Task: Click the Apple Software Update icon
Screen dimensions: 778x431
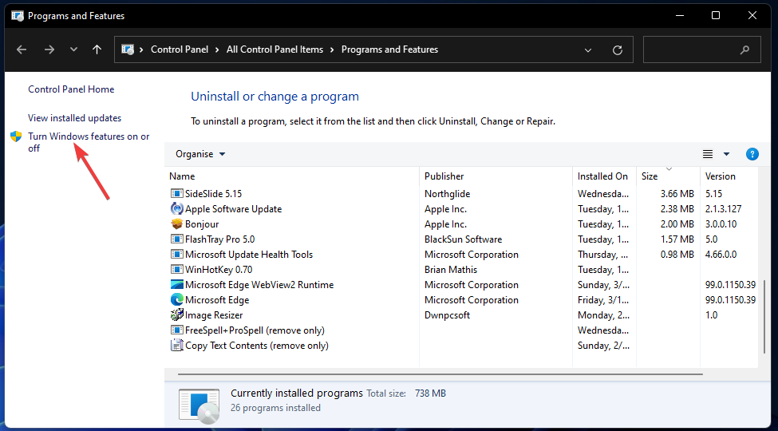Action: (177, 209)
